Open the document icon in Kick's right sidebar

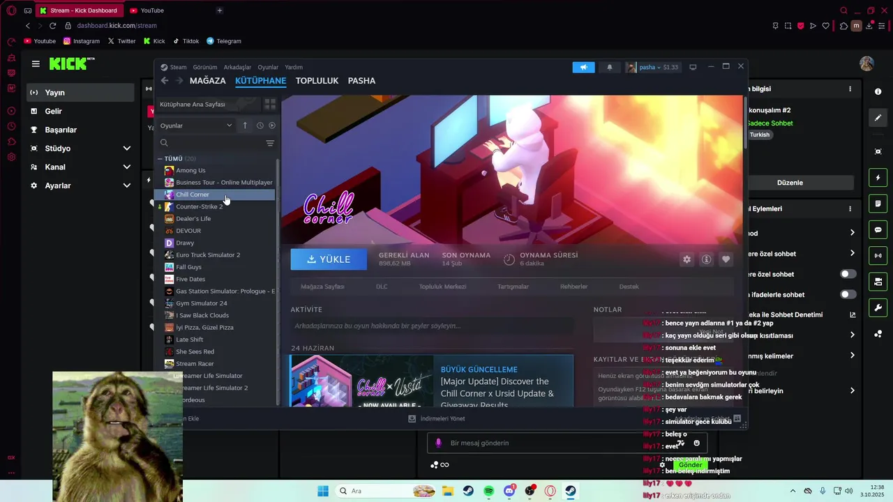click(878, 204)
